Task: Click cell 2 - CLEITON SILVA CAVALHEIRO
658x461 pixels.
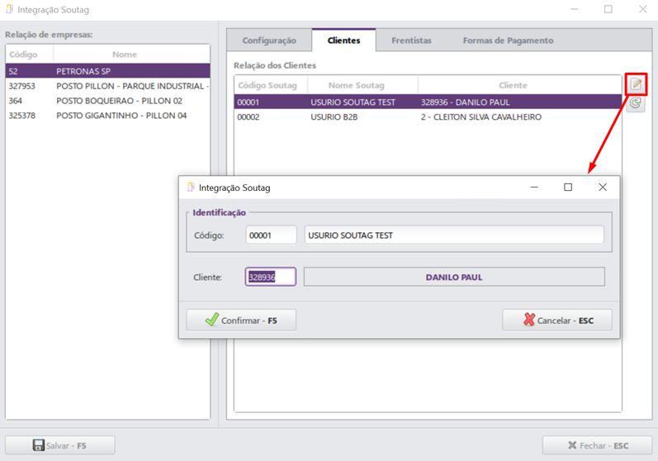Action: pyautogui.click(x=481, y=116)
